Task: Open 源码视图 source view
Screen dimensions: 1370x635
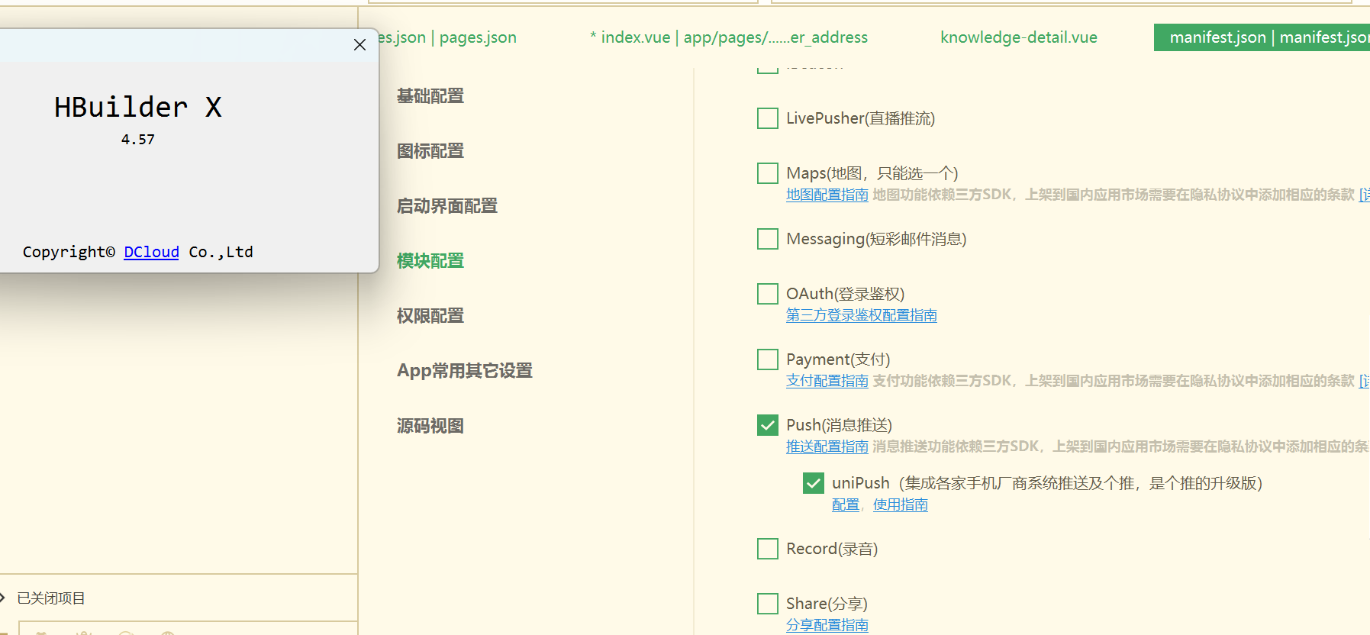Action: 430,426
